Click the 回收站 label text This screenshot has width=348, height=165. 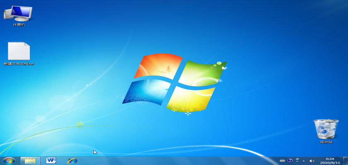(x=326, y=142)
